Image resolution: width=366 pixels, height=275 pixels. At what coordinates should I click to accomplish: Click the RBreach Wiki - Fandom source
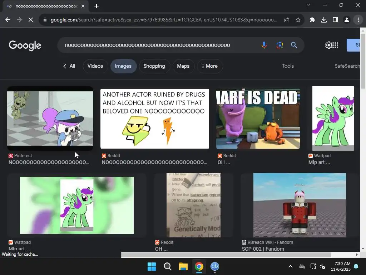(267, 242)
